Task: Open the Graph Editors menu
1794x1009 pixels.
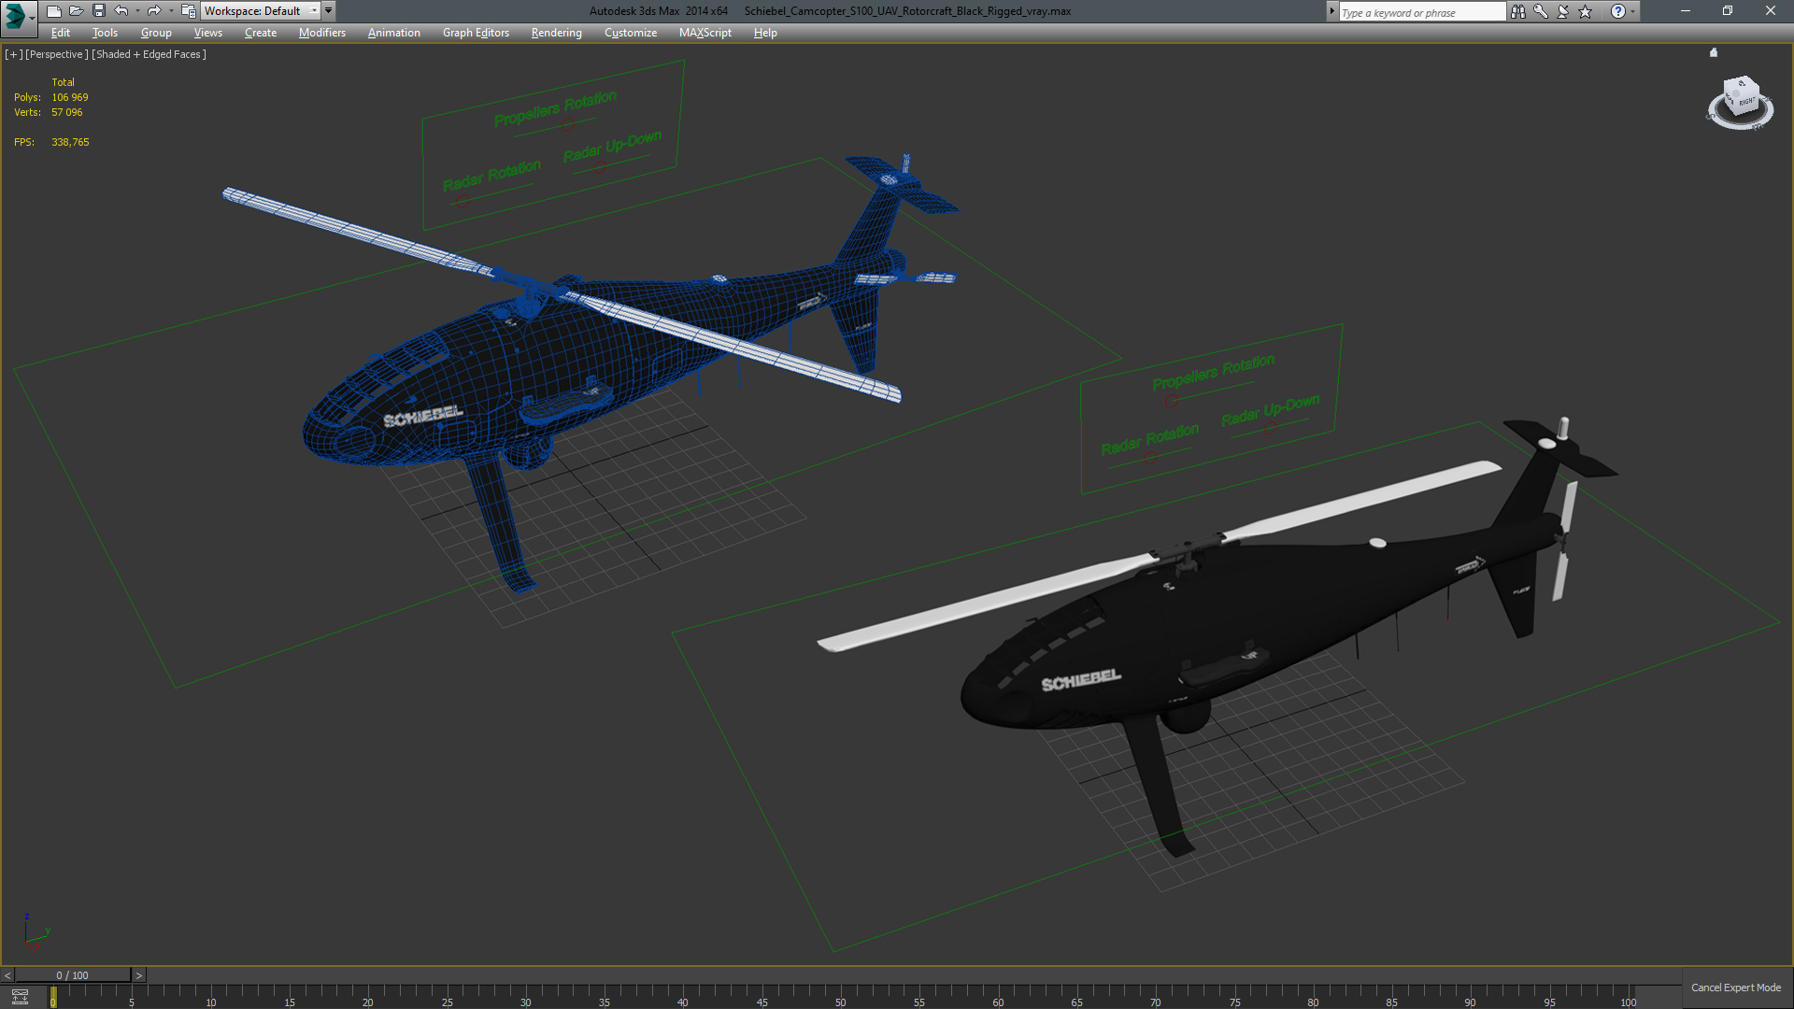Action: pos(476,33)
